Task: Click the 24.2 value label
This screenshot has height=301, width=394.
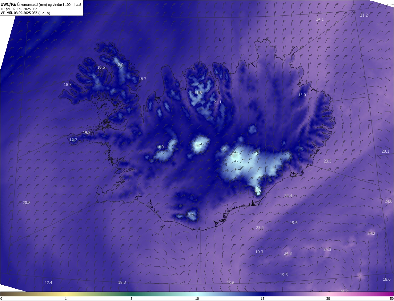Action: (371, 233)
